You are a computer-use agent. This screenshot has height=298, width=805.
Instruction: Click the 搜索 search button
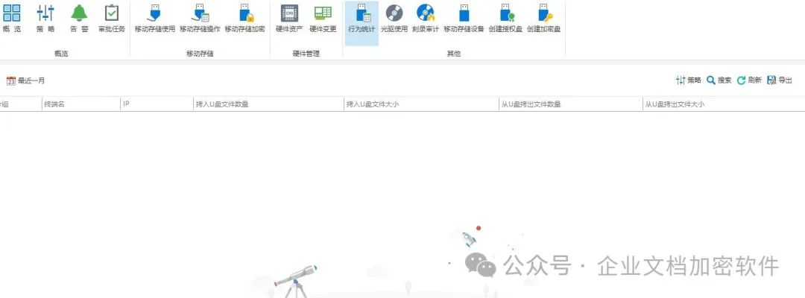click(x=719, y=80)
